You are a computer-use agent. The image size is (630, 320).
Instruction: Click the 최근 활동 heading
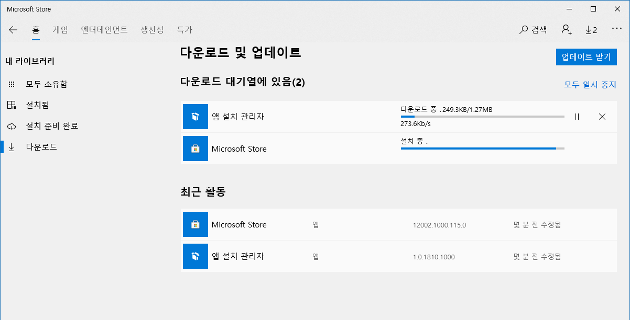coord(203,192)
